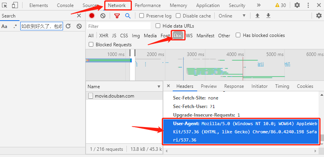Switch to the Memory tab
This screenshot has height=157, width=324.
click(178, 5)
